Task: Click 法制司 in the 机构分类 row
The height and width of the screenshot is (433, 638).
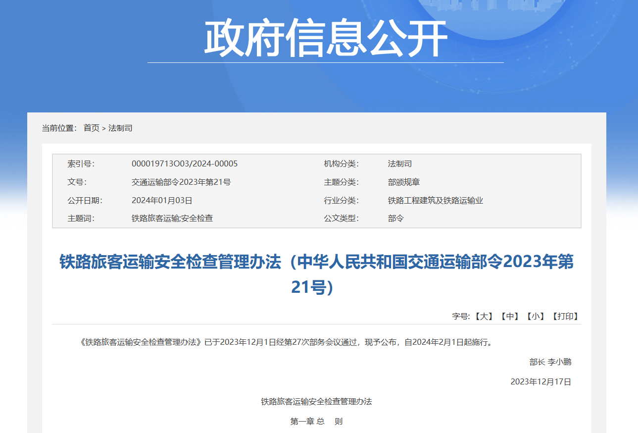Action: tap(399, 163)
